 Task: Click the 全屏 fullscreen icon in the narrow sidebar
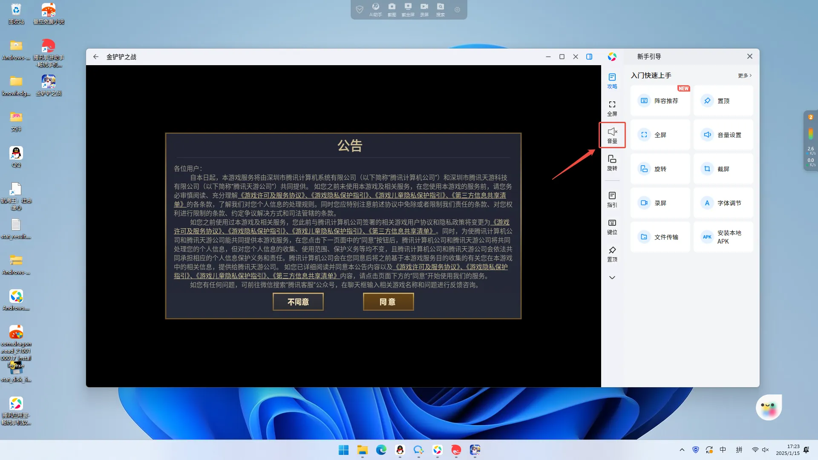(x=612, y=108)
